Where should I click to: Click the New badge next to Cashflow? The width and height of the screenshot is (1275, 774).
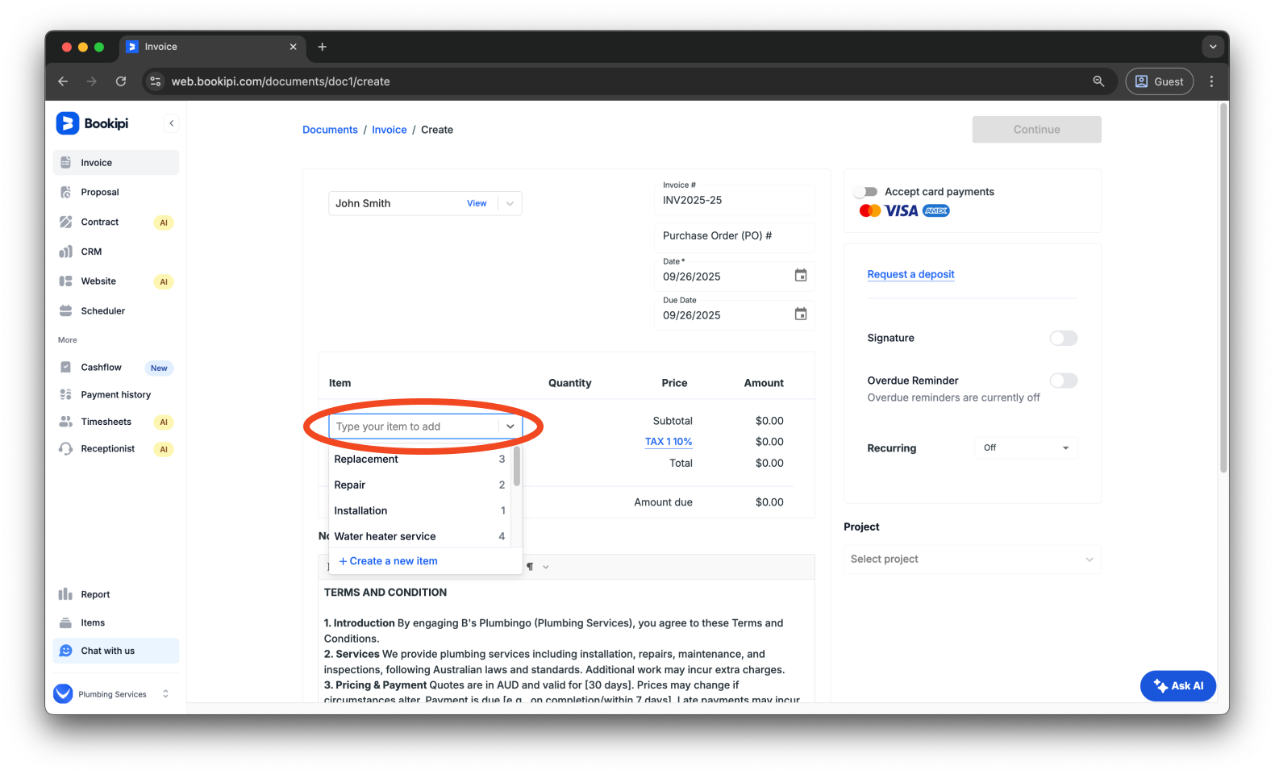pos(159,368)
